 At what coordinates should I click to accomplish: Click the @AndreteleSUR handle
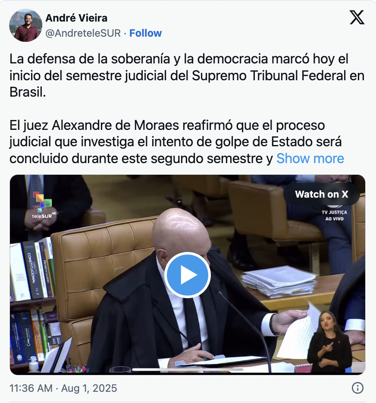pos(83,33)
